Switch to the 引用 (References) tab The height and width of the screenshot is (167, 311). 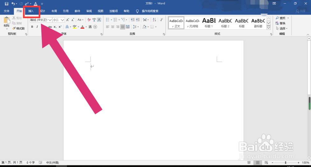(66, 11)
